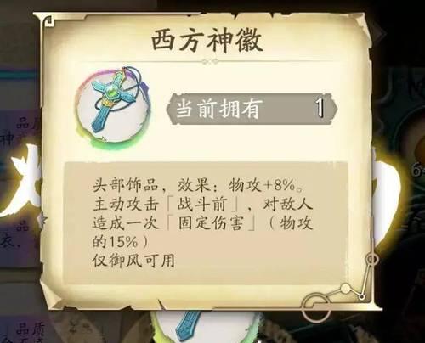This screenshot has width=425, height=343.
Task: Click the 头部饰品 effect description line
Action: click(198, 186)
